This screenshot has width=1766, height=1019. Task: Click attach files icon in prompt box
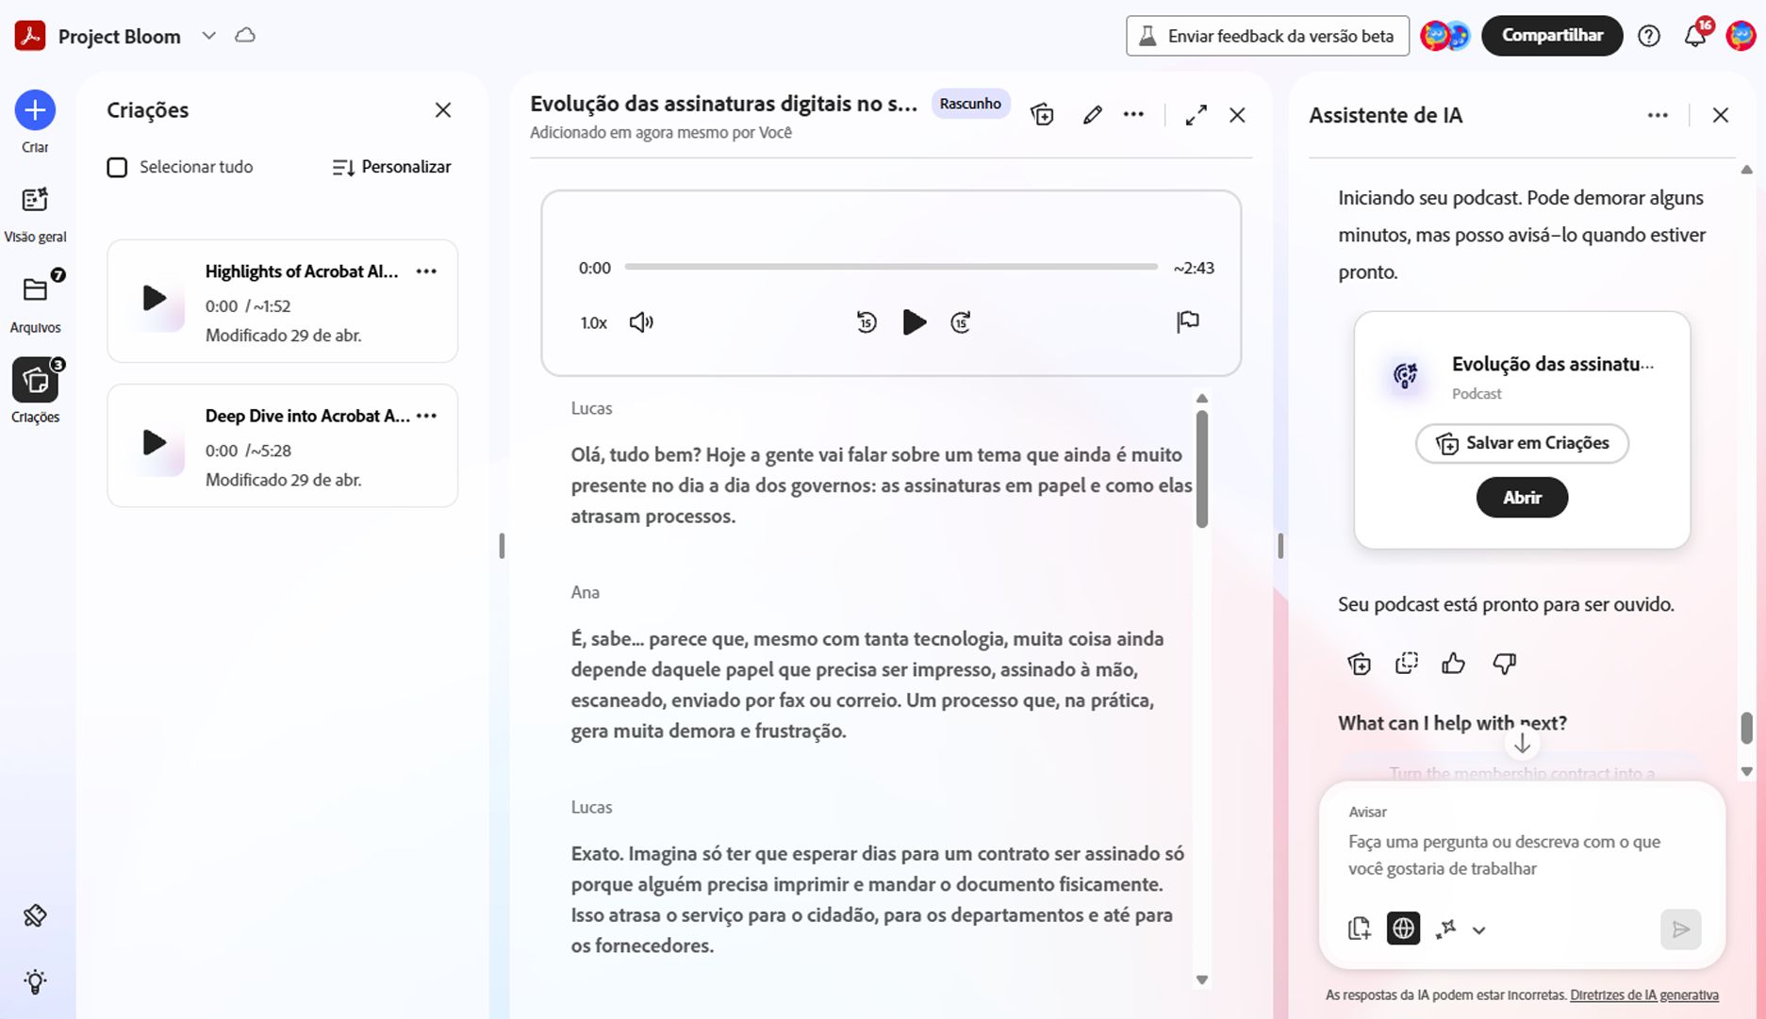pyautogui.click(x=1359, y=929)
